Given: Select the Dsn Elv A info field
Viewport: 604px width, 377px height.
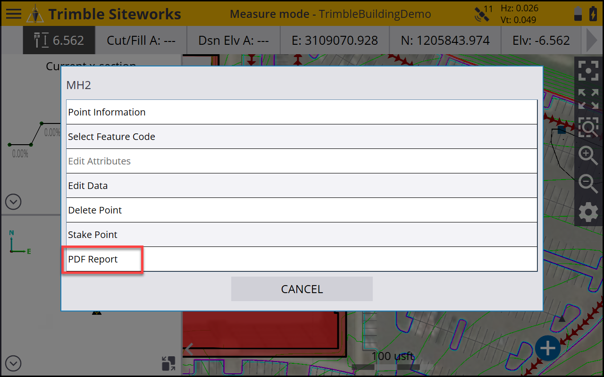Looking at the screenshot, I should tap(234, 41).
